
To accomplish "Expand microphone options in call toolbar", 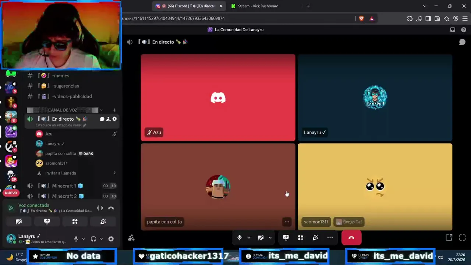I will 249,238.
